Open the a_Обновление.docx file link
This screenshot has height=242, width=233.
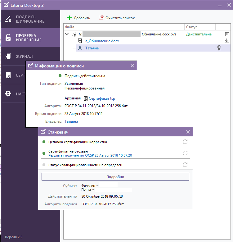[x=102, y=41]
